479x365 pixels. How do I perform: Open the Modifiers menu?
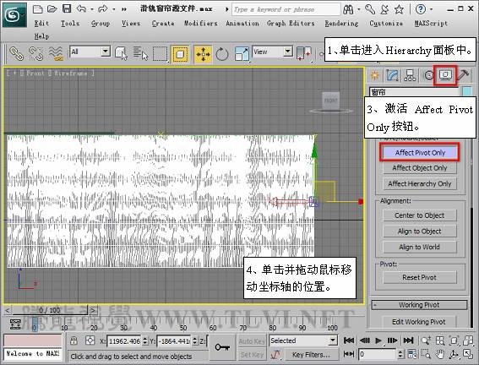[201, 23]
